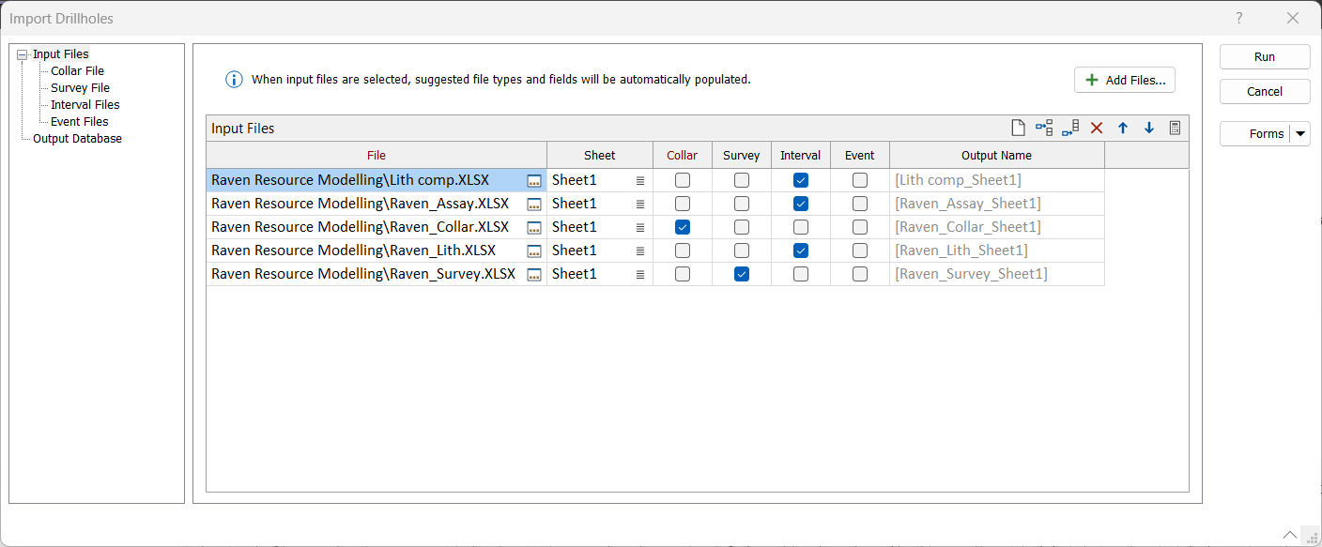Click the Run button
1322x547 pixels.
click(x=1264, y=56)
